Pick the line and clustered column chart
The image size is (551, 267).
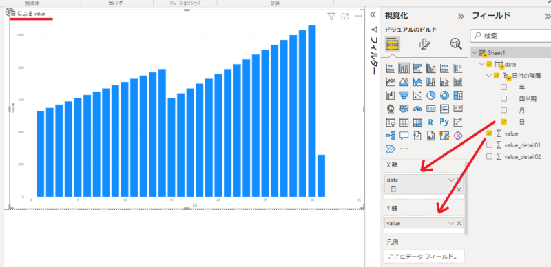(444, 81)
